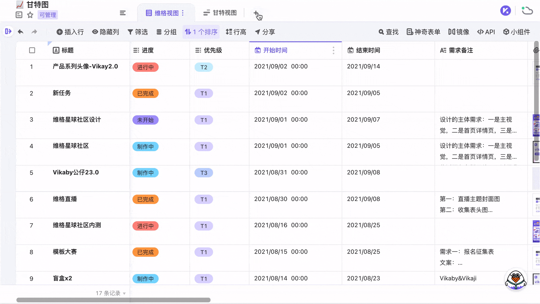The image size is (540, 304).
Task: Click the 已完成 orange tag in row 2
Action: (145, 93)
